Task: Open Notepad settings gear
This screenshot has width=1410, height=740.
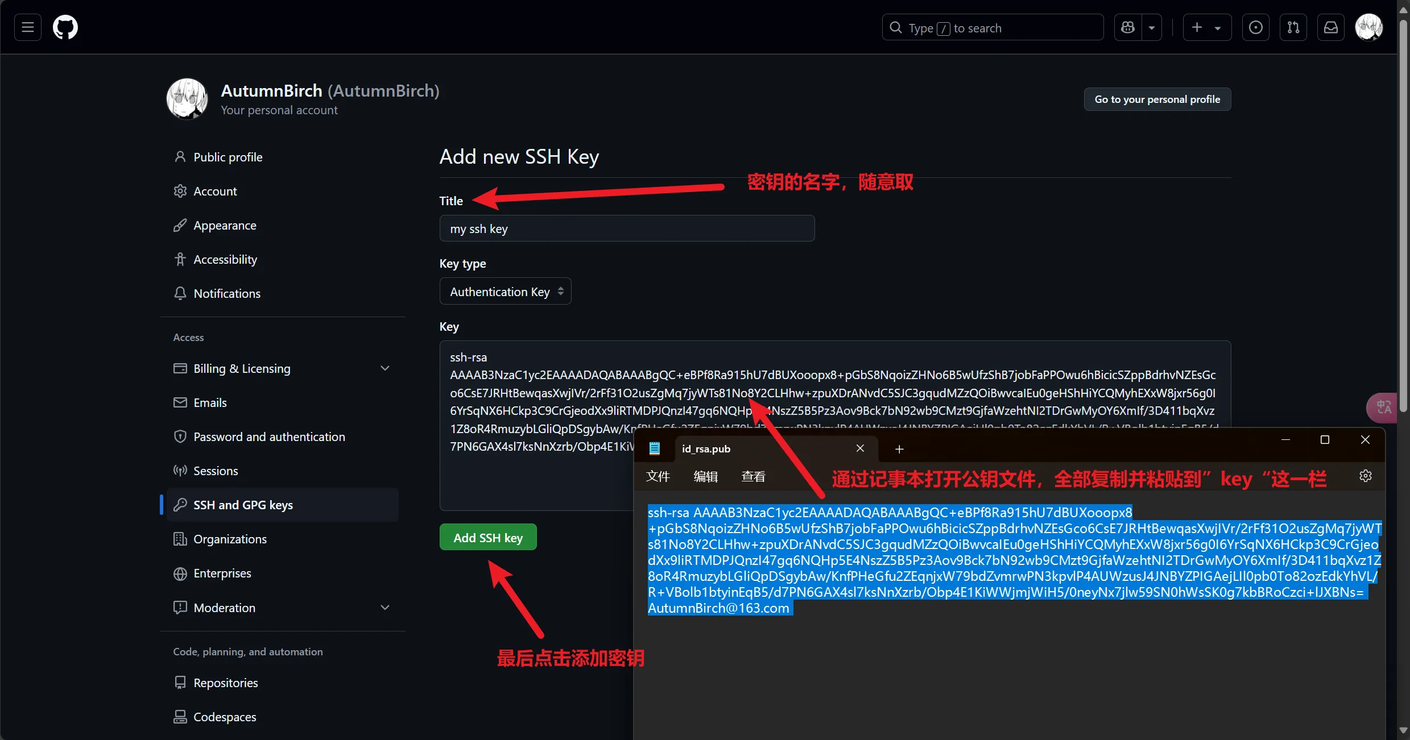Action: coord(1366,476)
